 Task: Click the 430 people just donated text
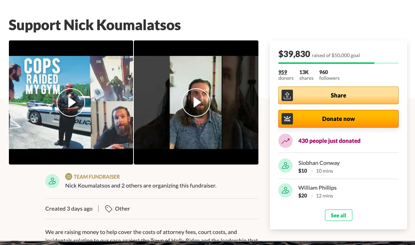click(329, 141)
